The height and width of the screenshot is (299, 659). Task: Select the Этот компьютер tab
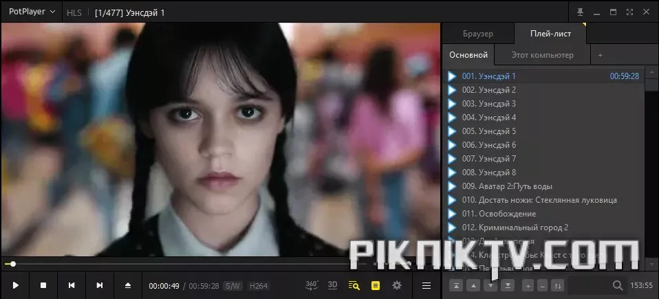[542, 55]
